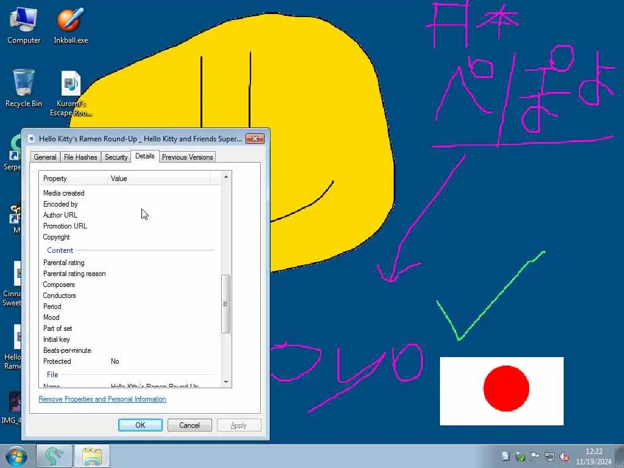The image size is (624, 468).
Task: Open the dragon app in taskbar
Action: [54, 456]
